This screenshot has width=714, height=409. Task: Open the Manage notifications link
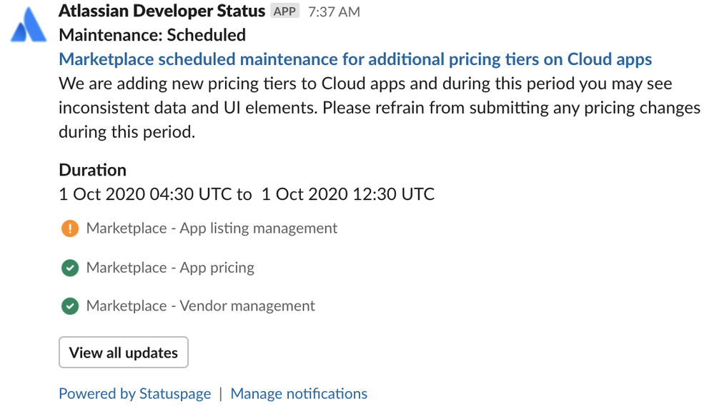(299, 393)
